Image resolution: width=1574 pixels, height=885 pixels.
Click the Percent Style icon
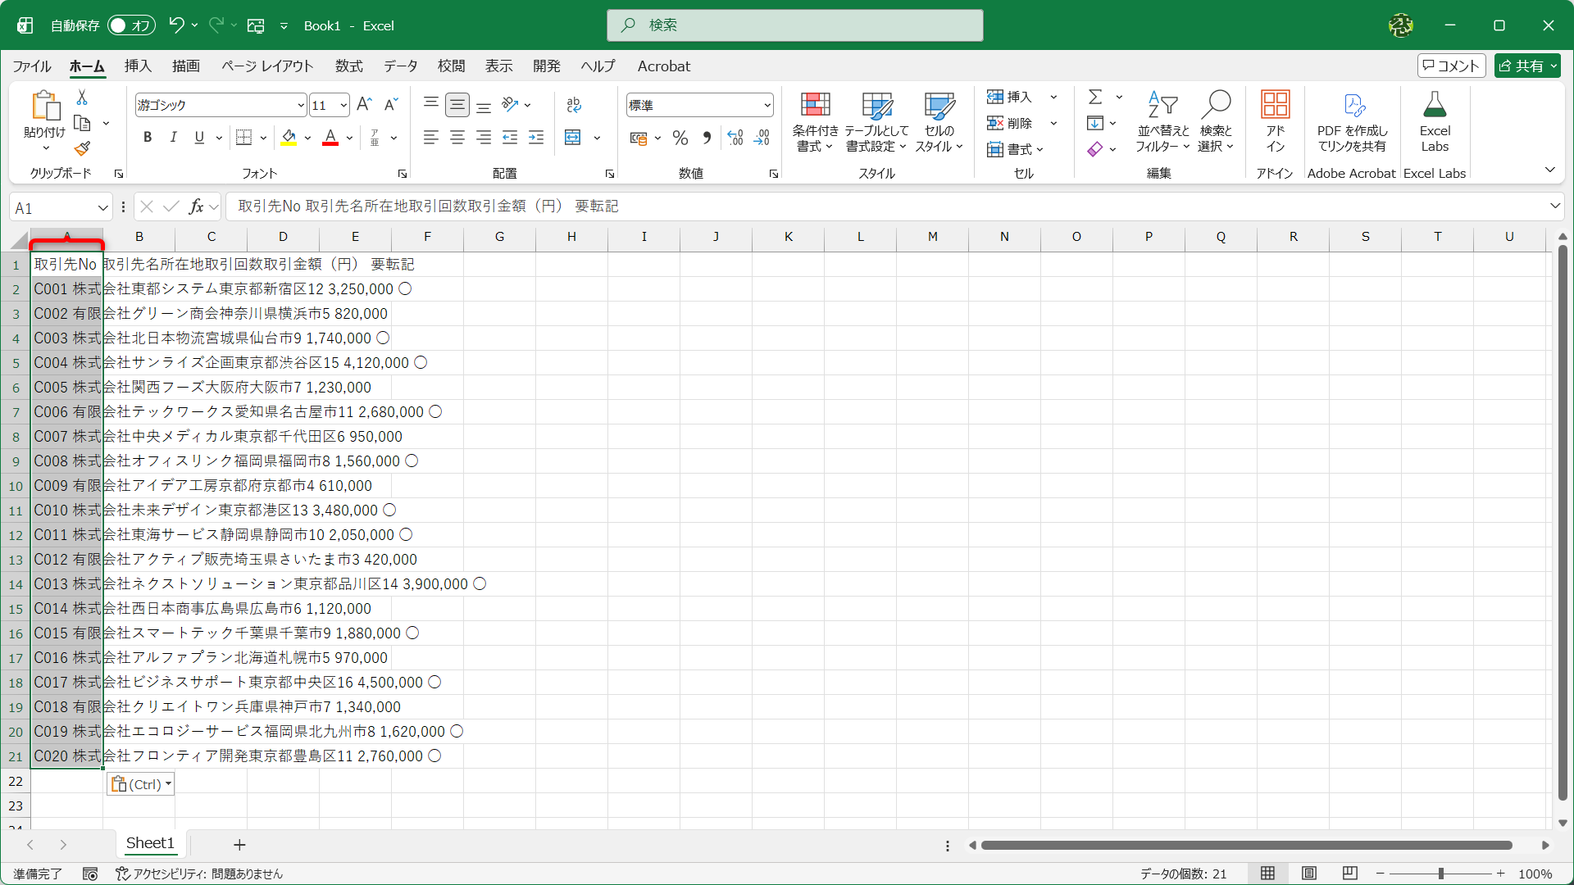pyautogui.click(x=680, y=138)
